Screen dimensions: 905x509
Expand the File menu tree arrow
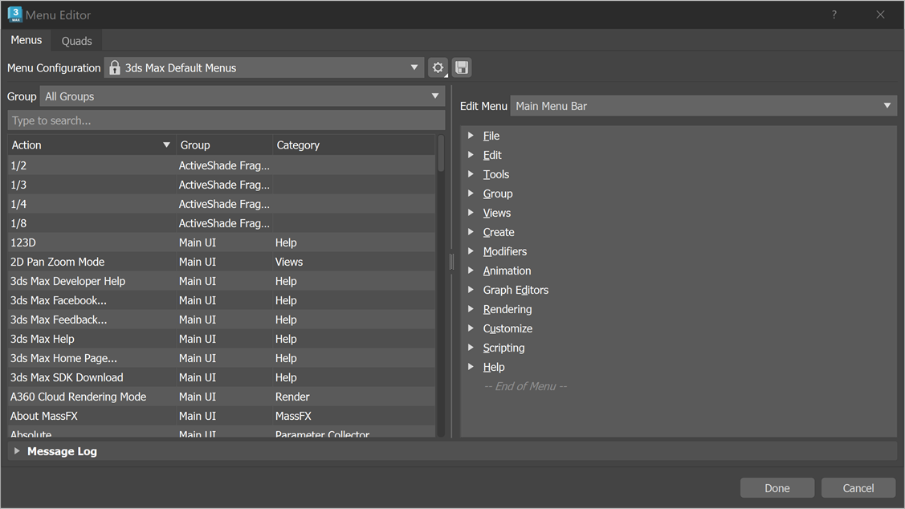471,136
